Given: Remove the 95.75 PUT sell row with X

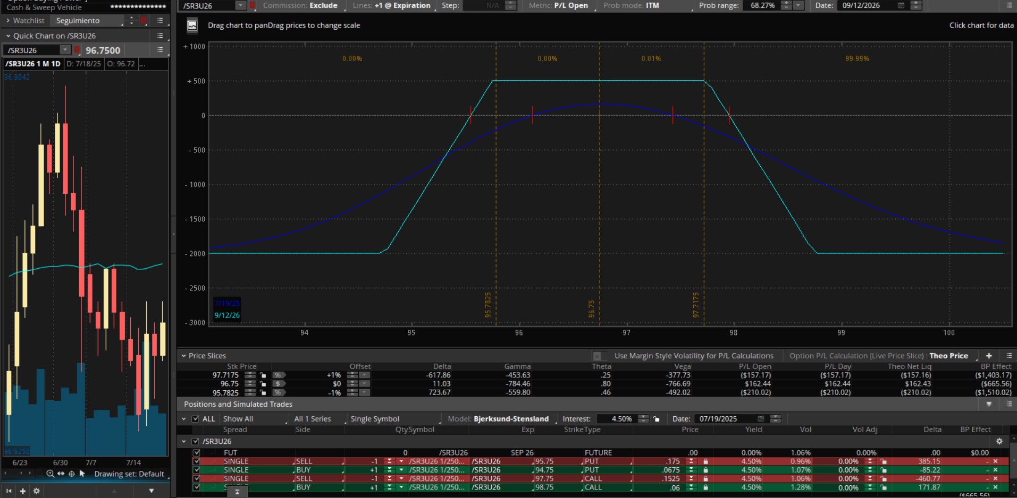Looking at the screenshot, I should [x=995, y=461].
